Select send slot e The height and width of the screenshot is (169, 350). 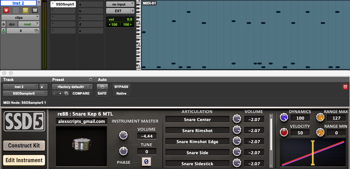(91, 31)
